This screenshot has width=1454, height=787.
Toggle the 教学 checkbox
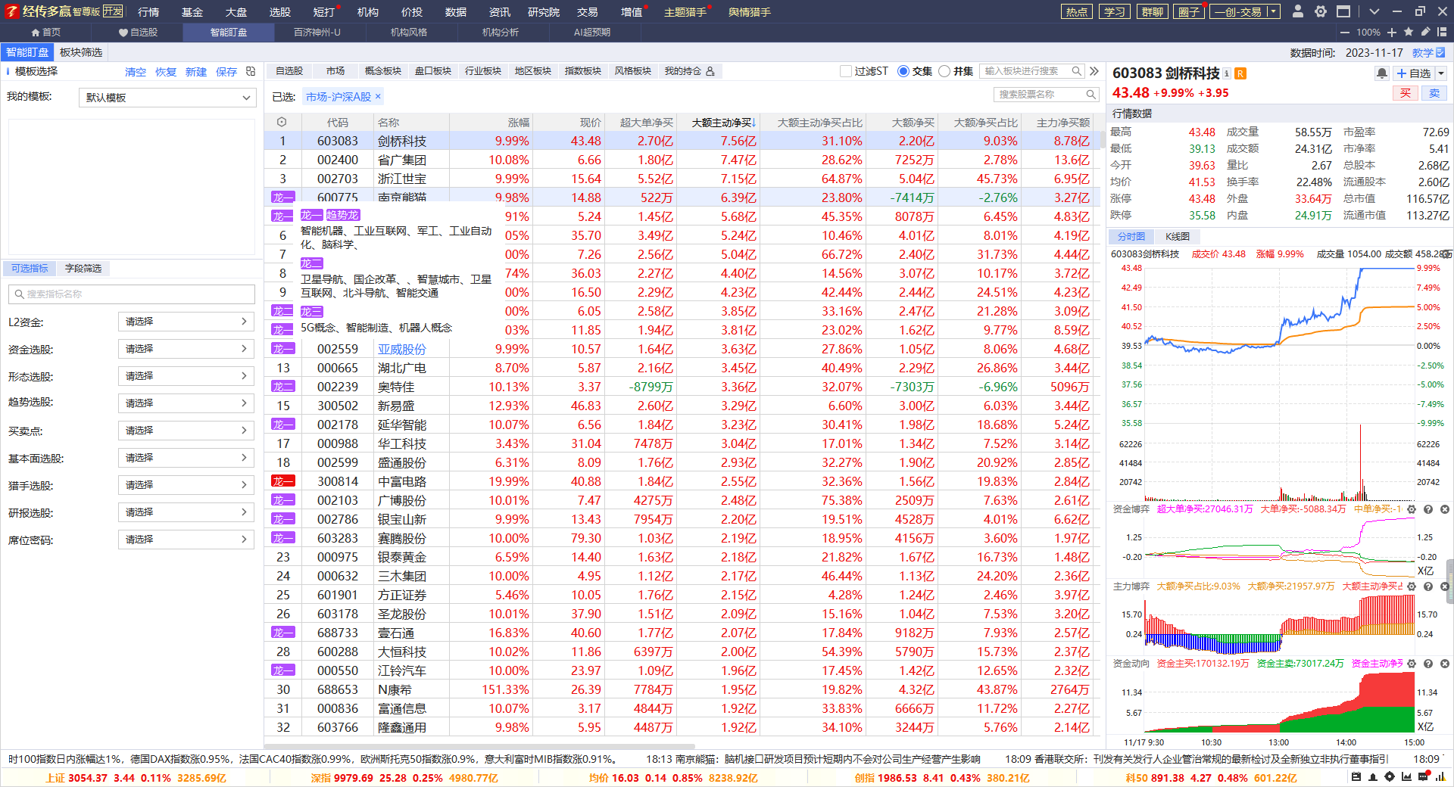[1440, 52]
